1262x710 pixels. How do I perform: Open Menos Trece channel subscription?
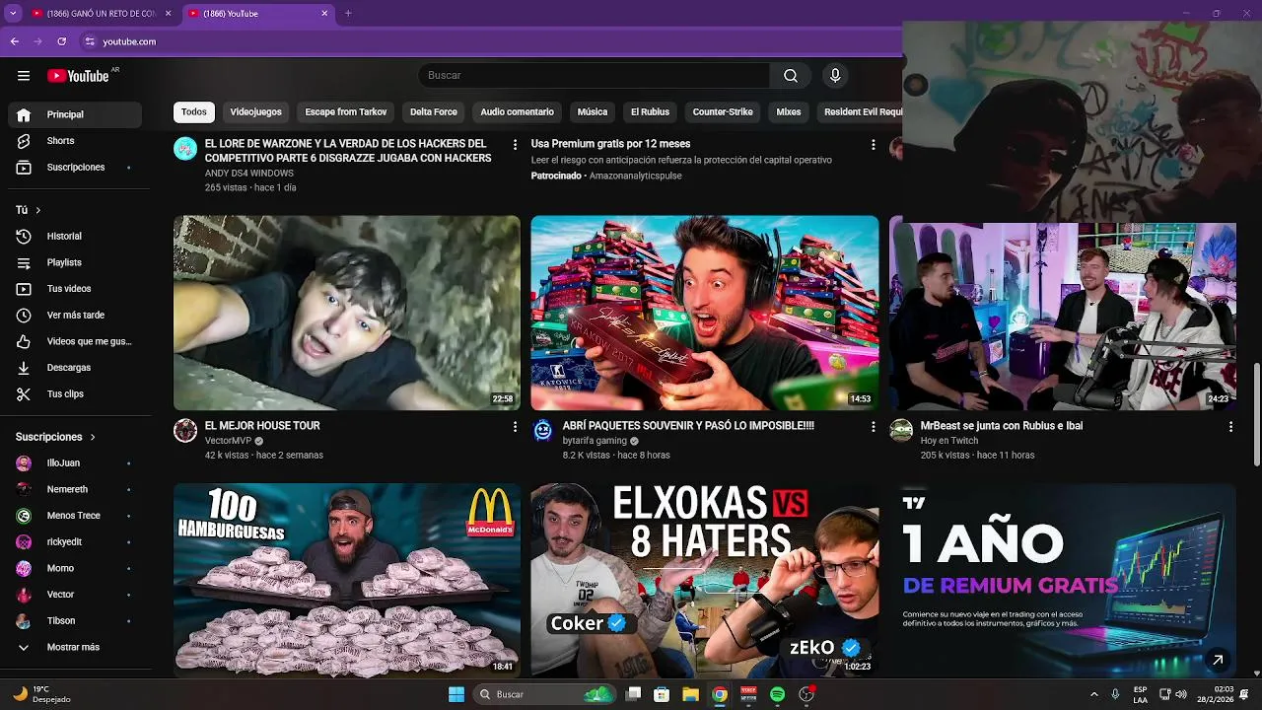75,516
